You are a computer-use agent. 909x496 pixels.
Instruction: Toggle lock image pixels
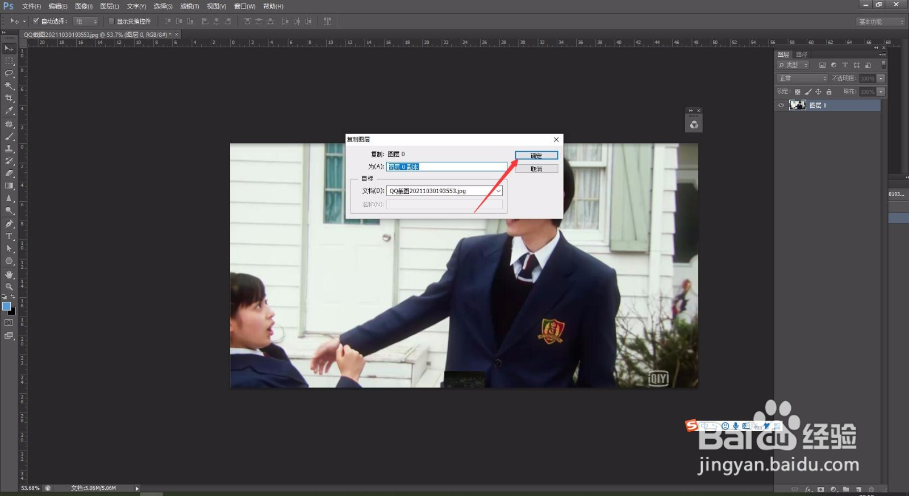[808, 91]
